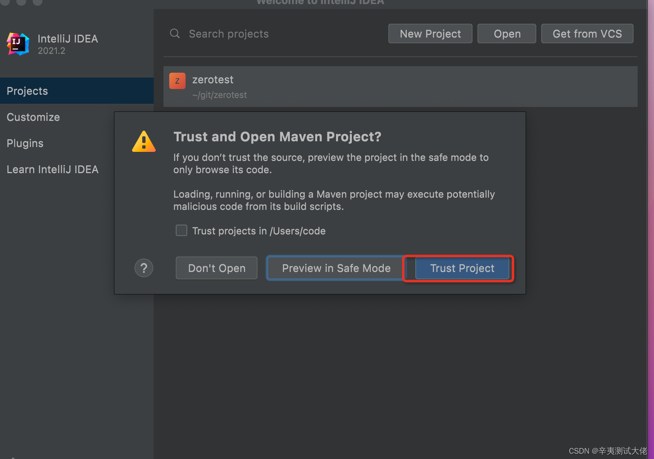Click the zerotest project letter icon
Screen dimensions: 654x459
177,81
